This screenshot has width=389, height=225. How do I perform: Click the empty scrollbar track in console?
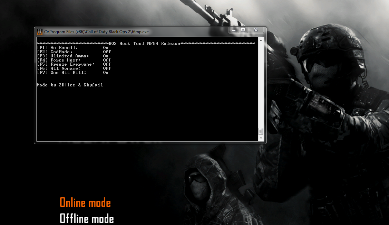pyautogui.click(x=261, y=86)
